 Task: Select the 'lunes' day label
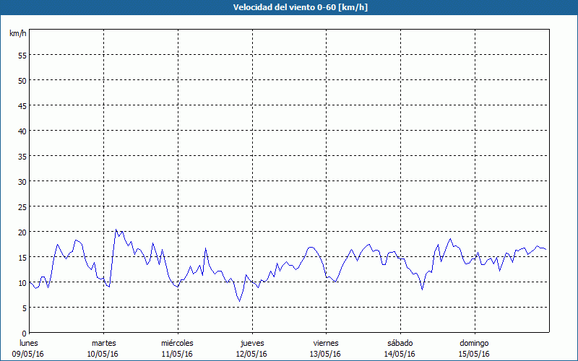29,343
